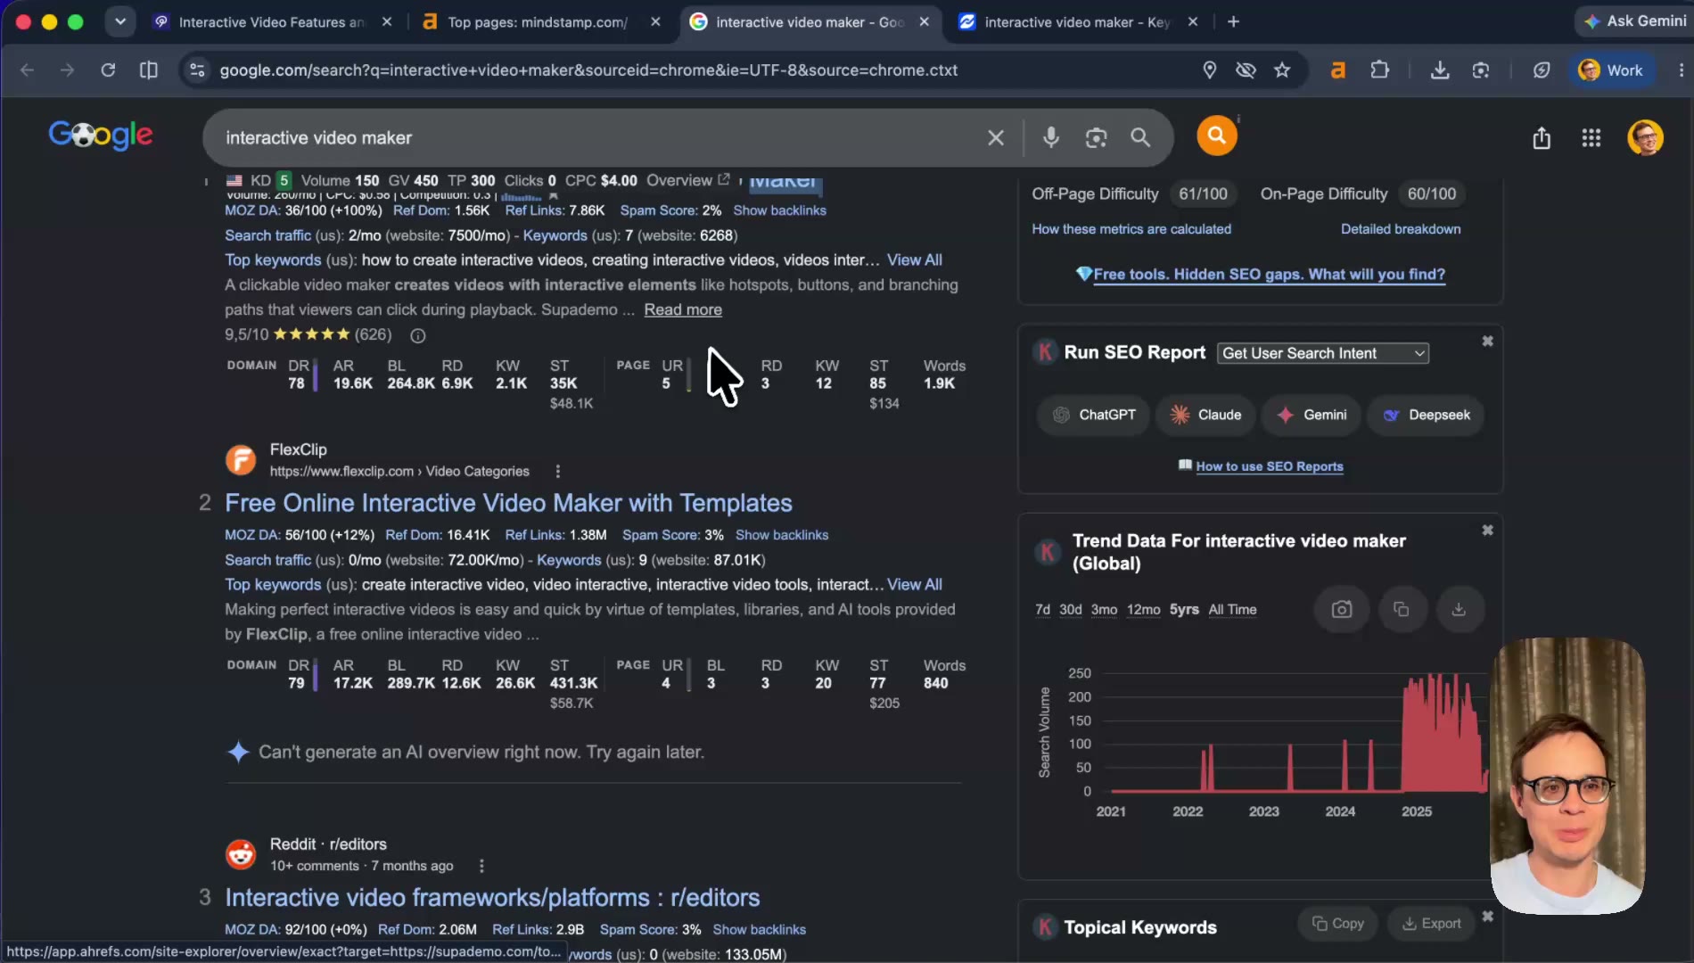Run SEO report with Deepseek

pyautogui.click(x=1427, y=416)
